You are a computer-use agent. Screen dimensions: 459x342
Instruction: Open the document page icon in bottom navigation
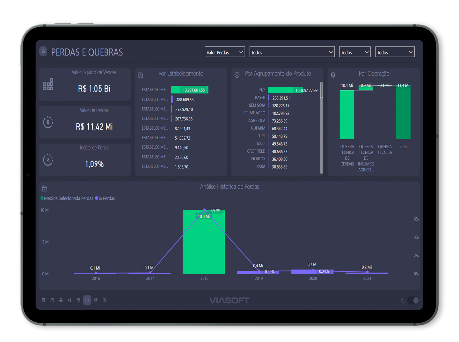(44, 300)
